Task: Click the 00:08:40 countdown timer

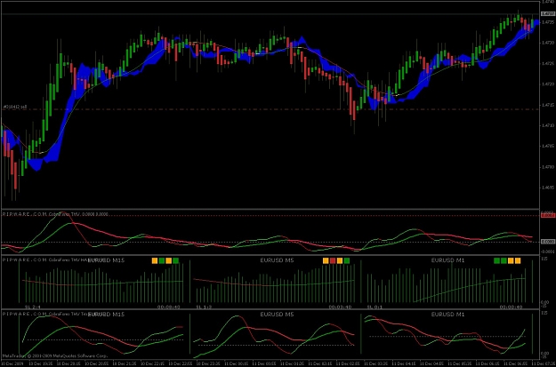Action: tap(169, 307)
